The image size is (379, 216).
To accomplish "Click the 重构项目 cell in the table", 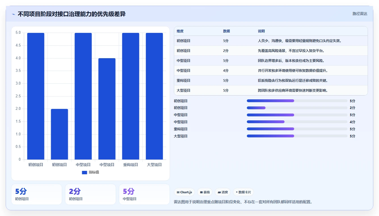I will coord(184,81).
